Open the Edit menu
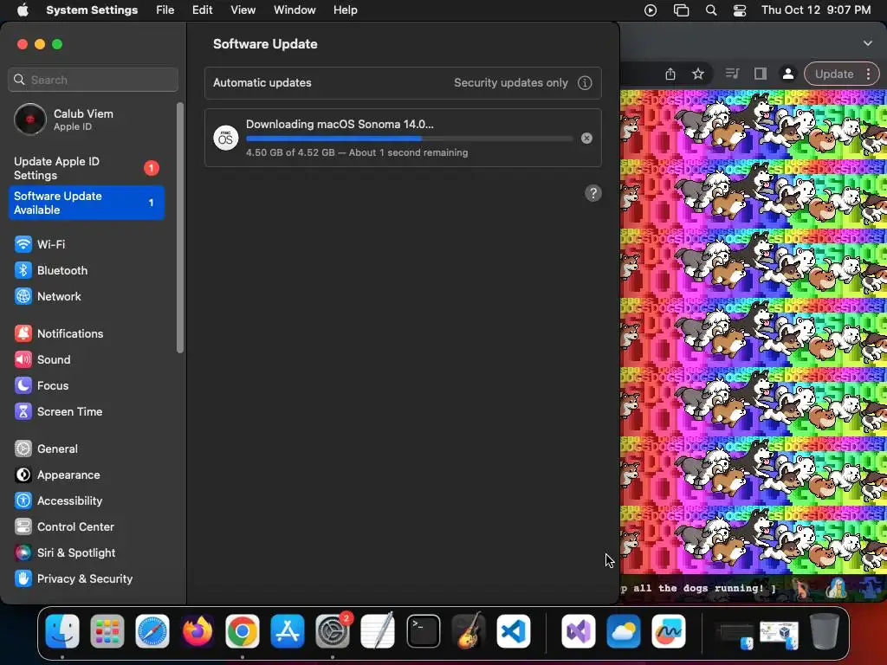The height and width of the screenshot is (665, 887). pyautogui.click(x=202, y=10)
